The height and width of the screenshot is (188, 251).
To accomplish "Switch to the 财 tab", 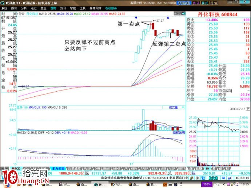I will [227, 168].
